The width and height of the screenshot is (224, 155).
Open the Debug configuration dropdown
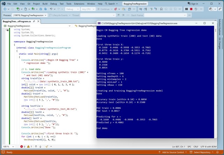(72, 9)
